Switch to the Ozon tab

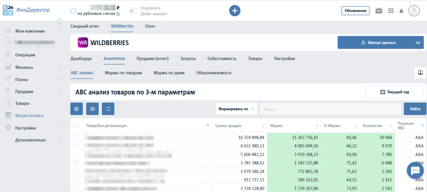(150, 26)
